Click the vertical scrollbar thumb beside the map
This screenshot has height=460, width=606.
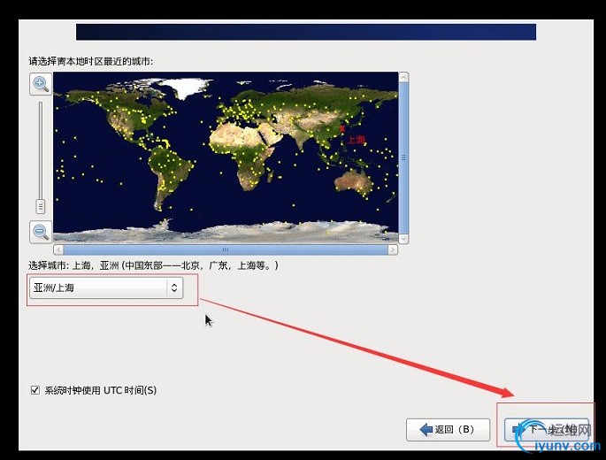(x=403, y=157)
